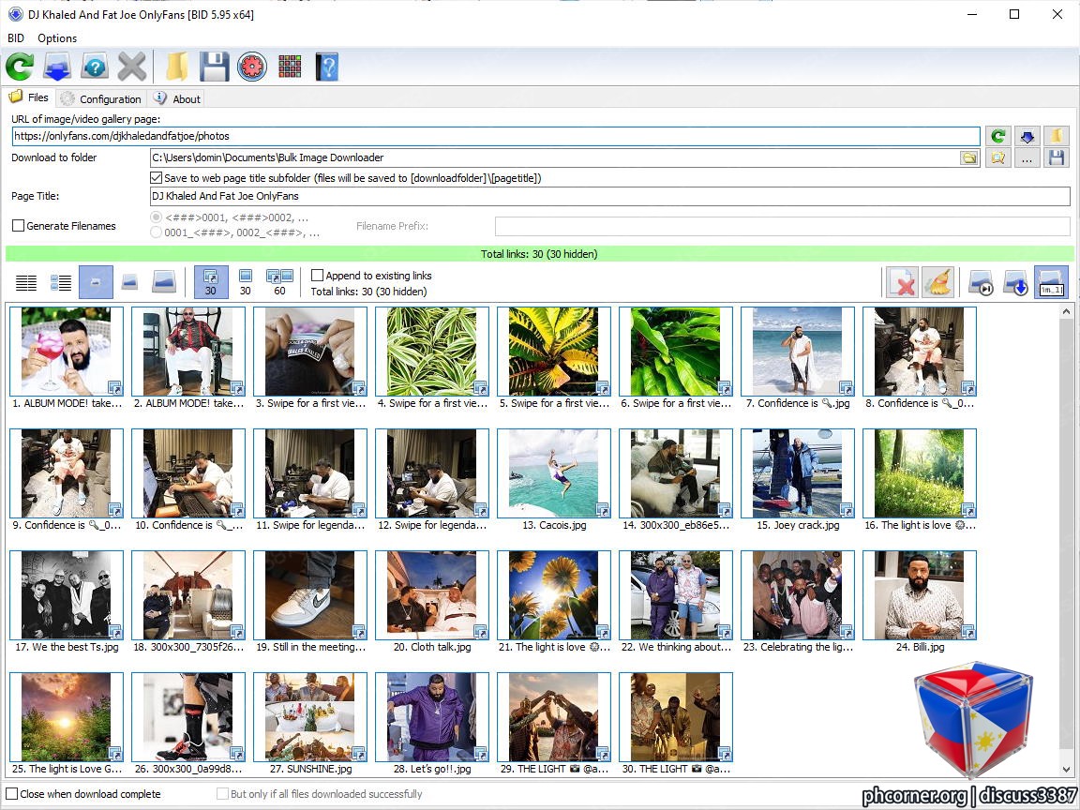The height and width of the screenshot is (810, 1080).
Task: Click the gray X cancel icon in main toolbar
Action: [x=131, y=67]
